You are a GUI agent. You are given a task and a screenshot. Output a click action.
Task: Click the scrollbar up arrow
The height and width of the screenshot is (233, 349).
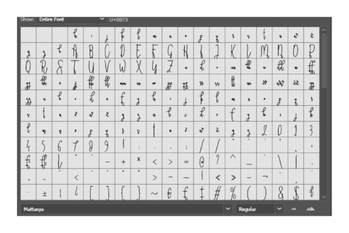coord(324,30)
